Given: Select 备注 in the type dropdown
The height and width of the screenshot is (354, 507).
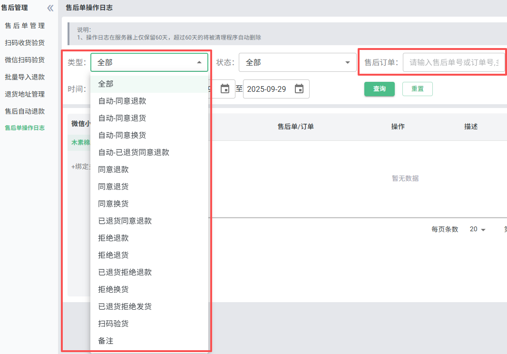Looking at the screenshot, I should coord(106,341).
